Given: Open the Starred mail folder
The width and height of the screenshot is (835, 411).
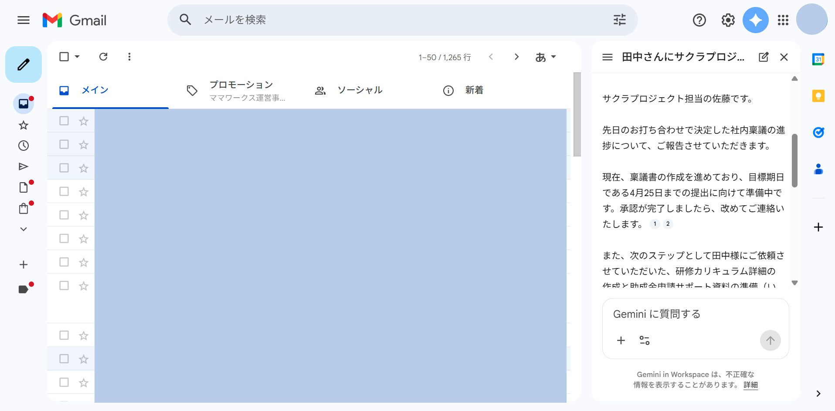Looking at the screenshot, I should click(x=23, y=125).
